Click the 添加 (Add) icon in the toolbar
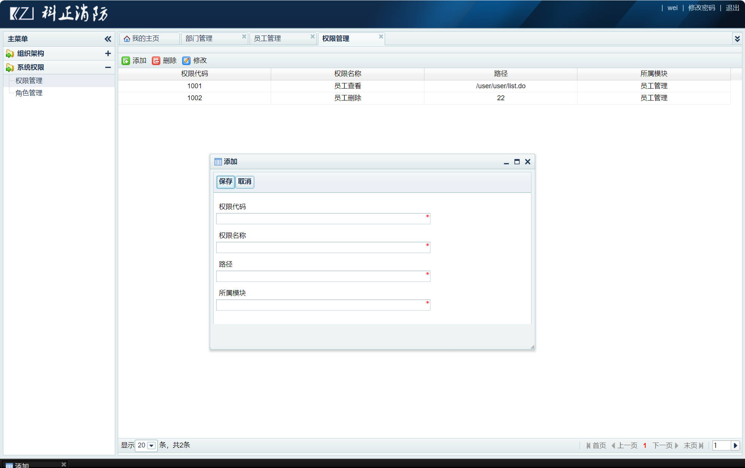This screenshot has width=745, height=468. (x=126, y=60)
